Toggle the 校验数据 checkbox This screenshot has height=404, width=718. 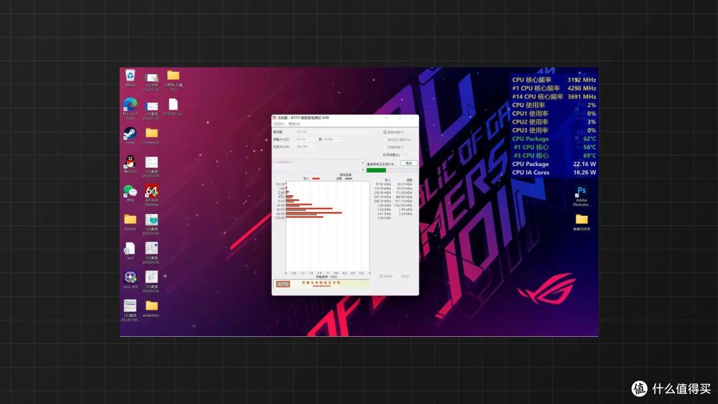coord(385,148)
